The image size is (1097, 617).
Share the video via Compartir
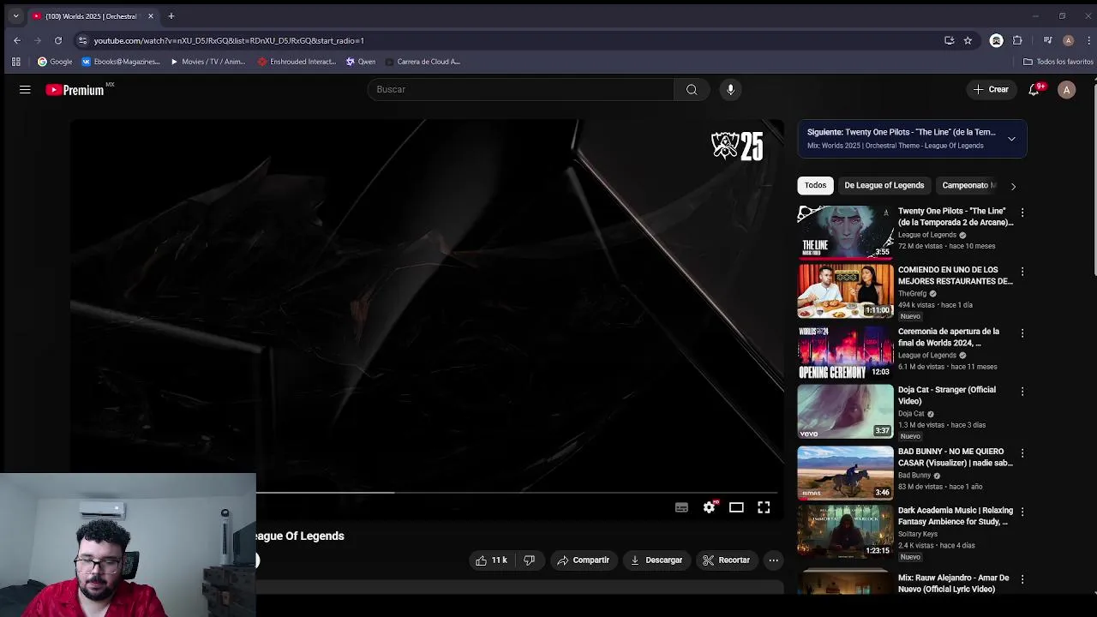coord(584,560)
